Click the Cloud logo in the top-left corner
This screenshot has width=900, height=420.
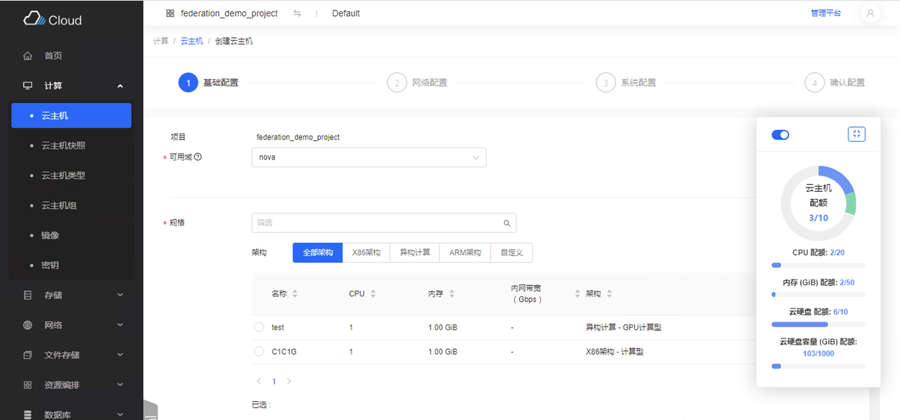[x=52, y=20]
